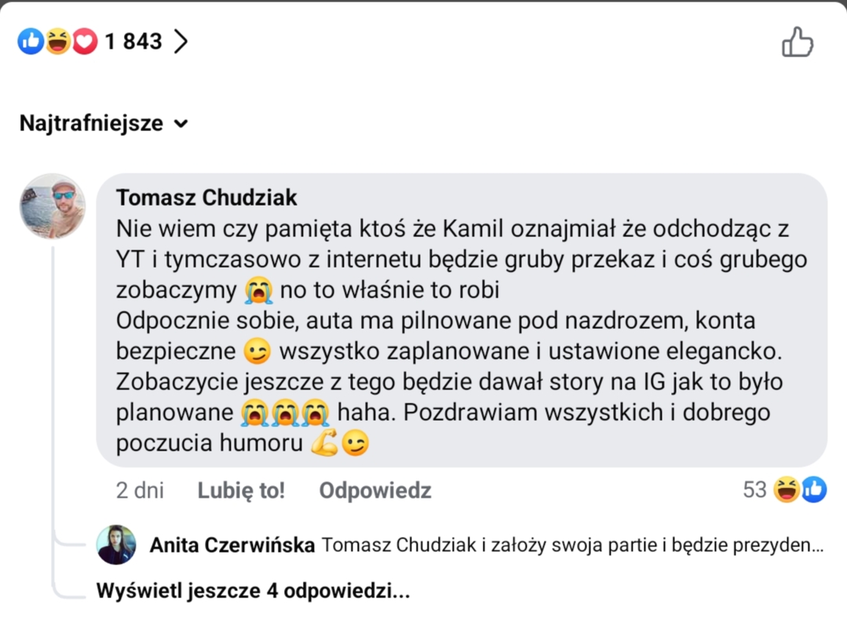Click the blue Like reaction icon
Screen dimensions: 847x617
(31, 41)
